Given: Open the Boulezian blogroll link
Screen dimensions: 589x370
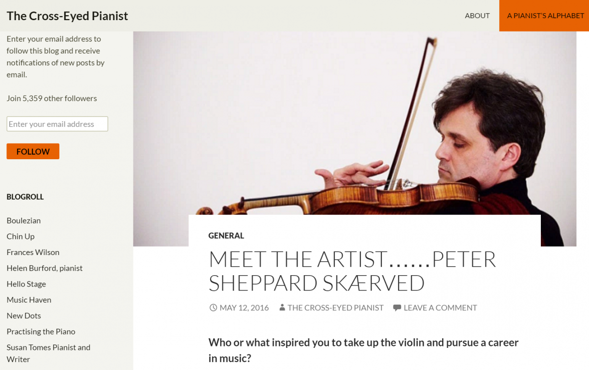Looking at the screenshot, I should (24, 221).
